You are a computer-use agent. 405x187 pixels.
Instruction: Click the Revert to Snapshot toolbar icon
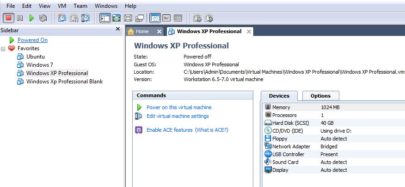coord(74,18)
